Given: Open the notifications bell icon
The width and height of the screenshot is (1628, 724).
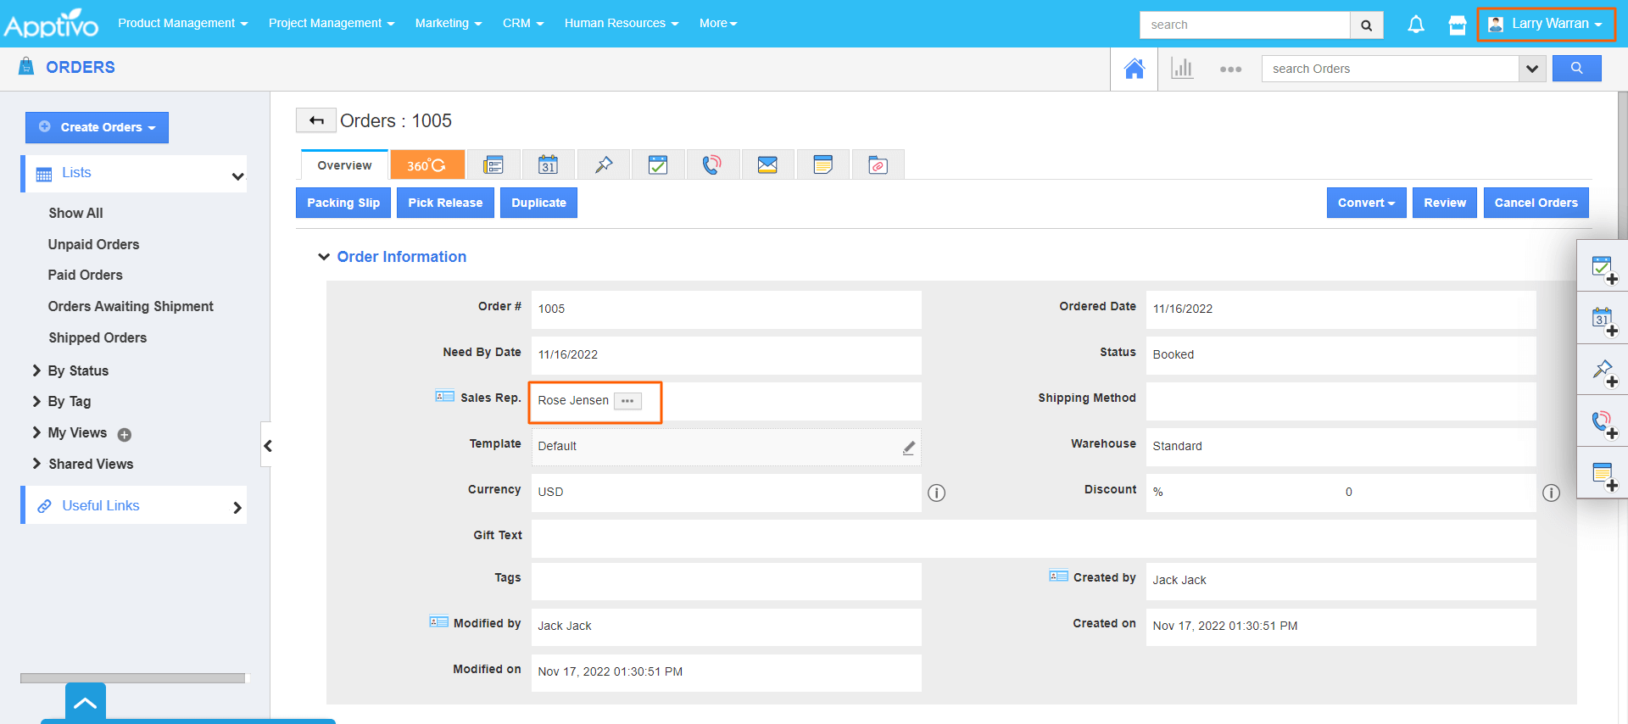Looking at the screenshot, I should [x=1415, y=25].
